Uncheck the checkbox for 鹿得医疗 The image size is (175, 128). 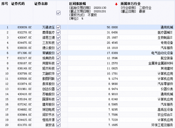58,33
